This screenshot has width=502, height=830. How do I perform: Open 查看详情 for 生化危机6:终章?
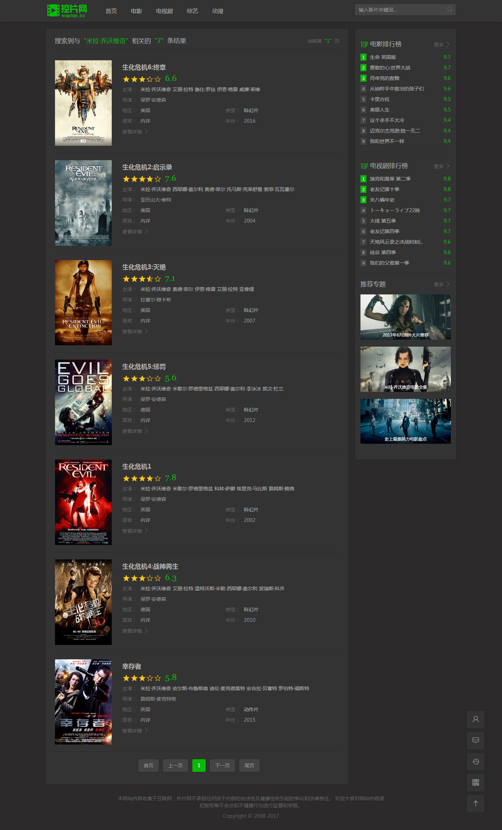(x=135, y=132)
